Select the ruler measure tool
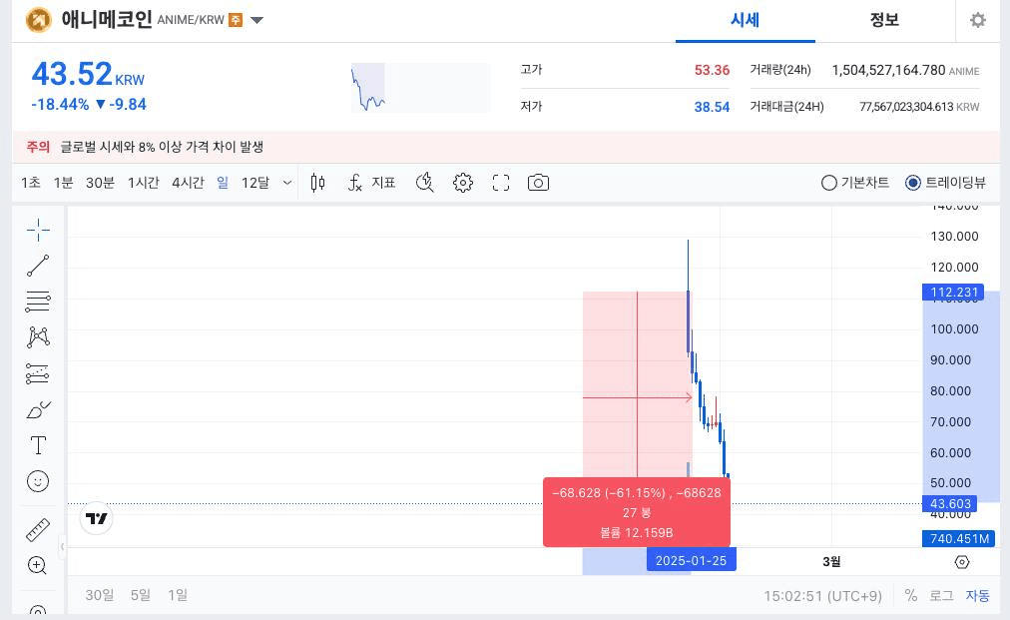1010x620 pixels. [38, 530]
